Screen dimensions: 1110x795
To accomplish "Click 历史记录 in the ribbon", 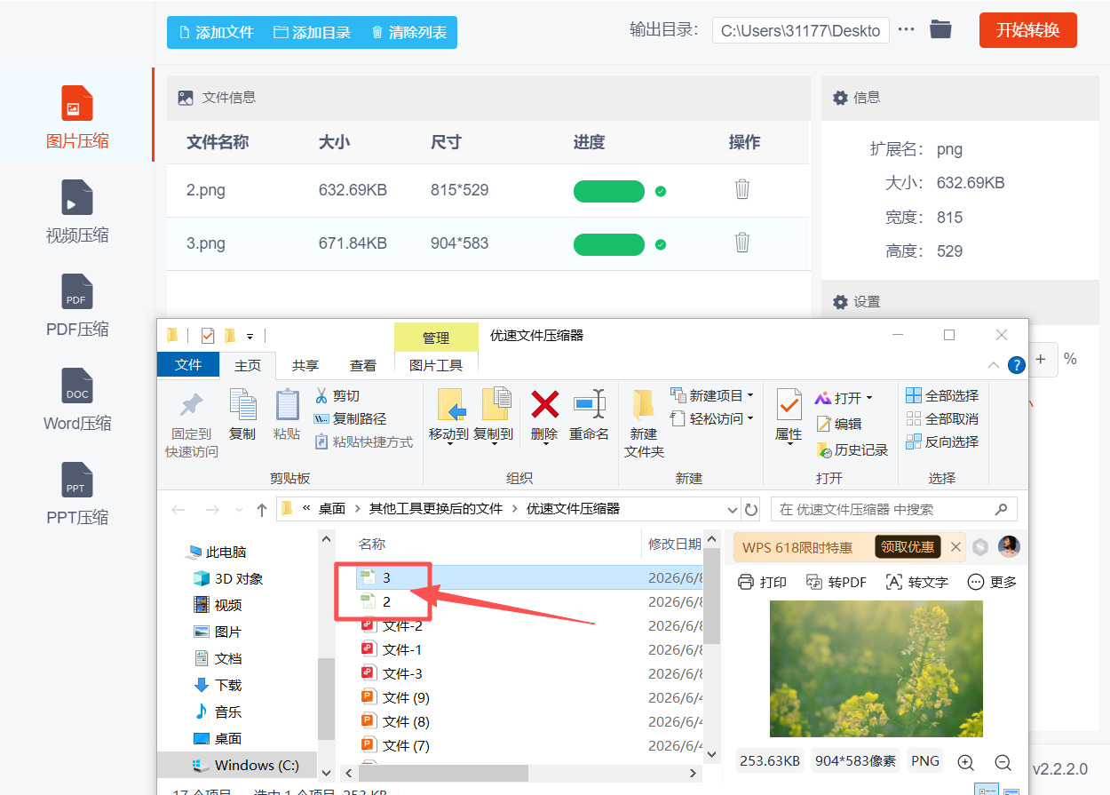I will click(x=852, y=449).
